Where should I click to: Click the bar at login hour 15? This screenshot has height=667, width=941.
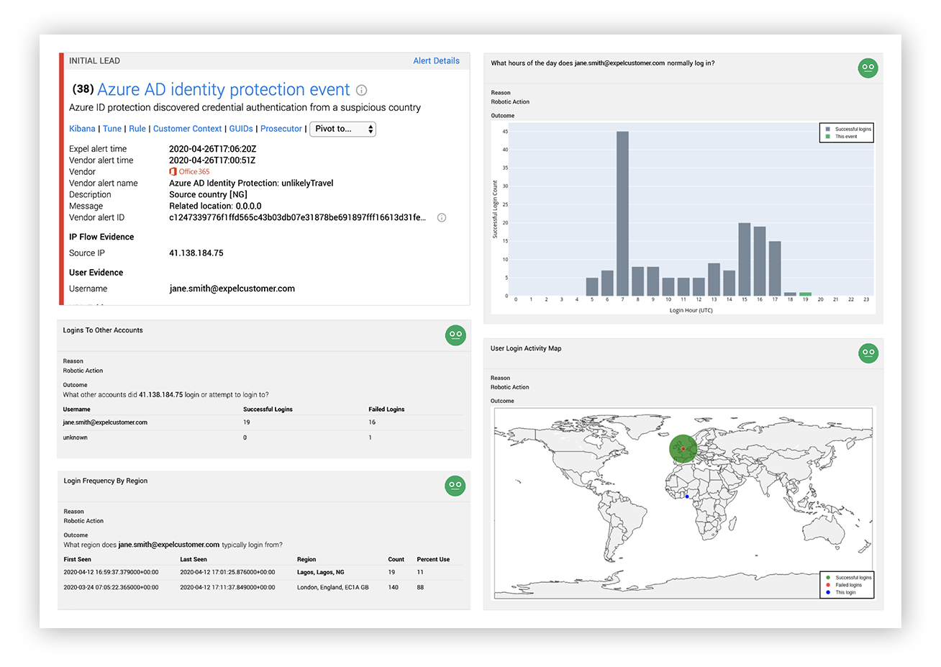[745, 259]
